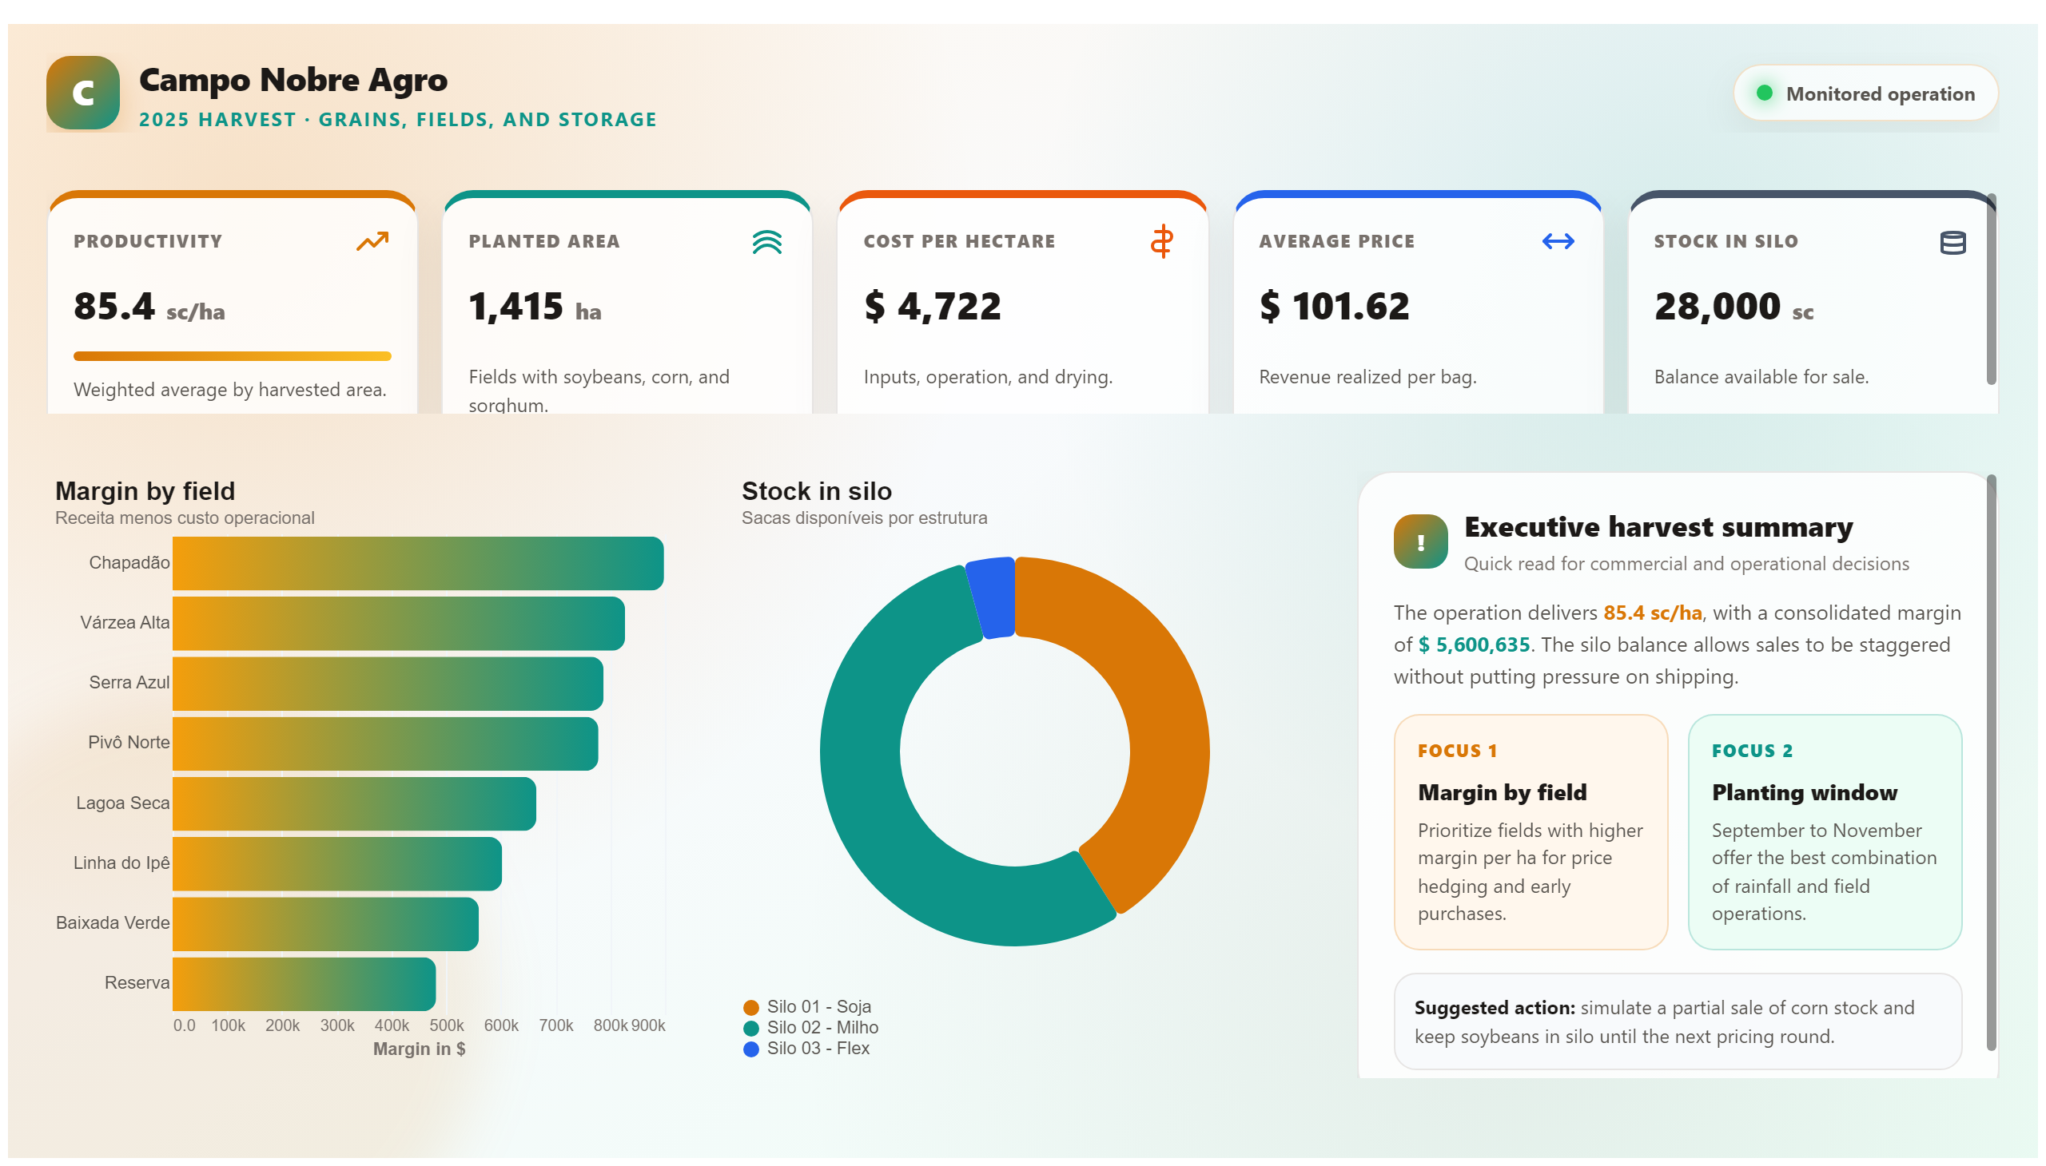Open the Focus 1 Margin by field card
The width and height of the screenshot is (2046, 1166).
point(1530,832)
